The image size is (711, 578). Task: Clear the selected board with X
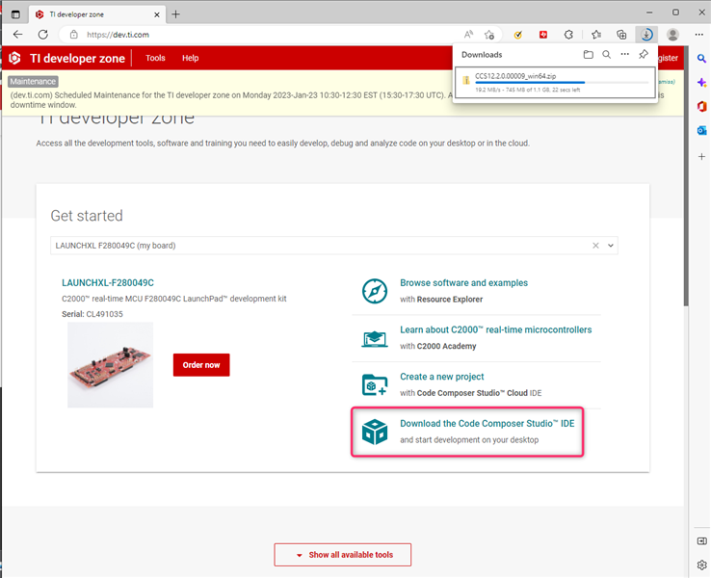tap(595, 246)
